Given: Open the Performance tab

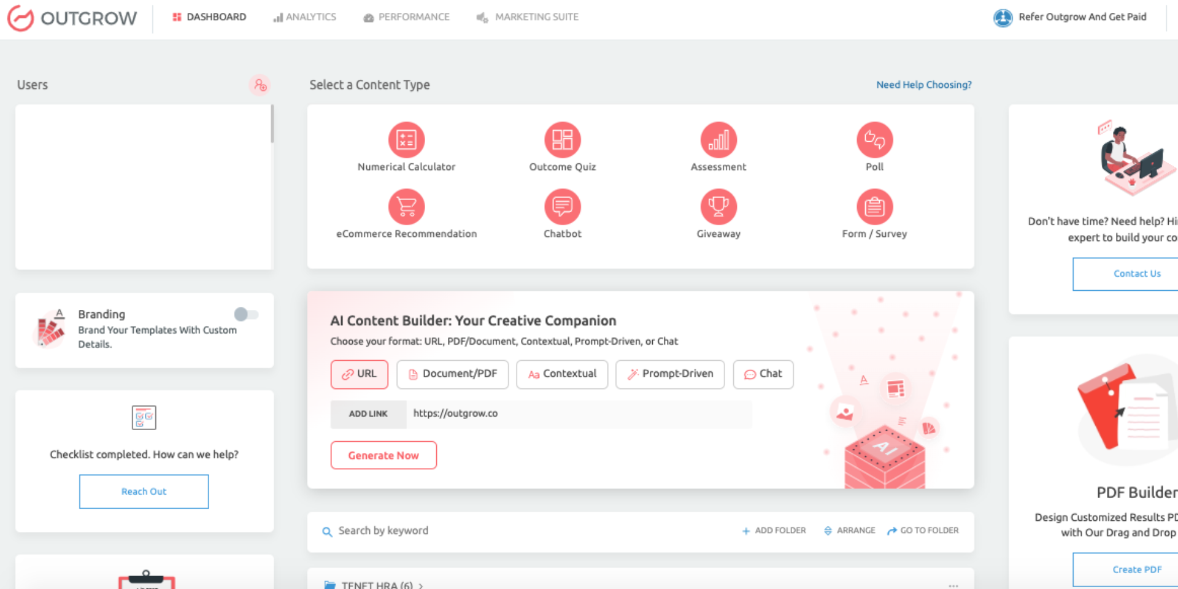Looking at the screenshot, I should 407,17.
